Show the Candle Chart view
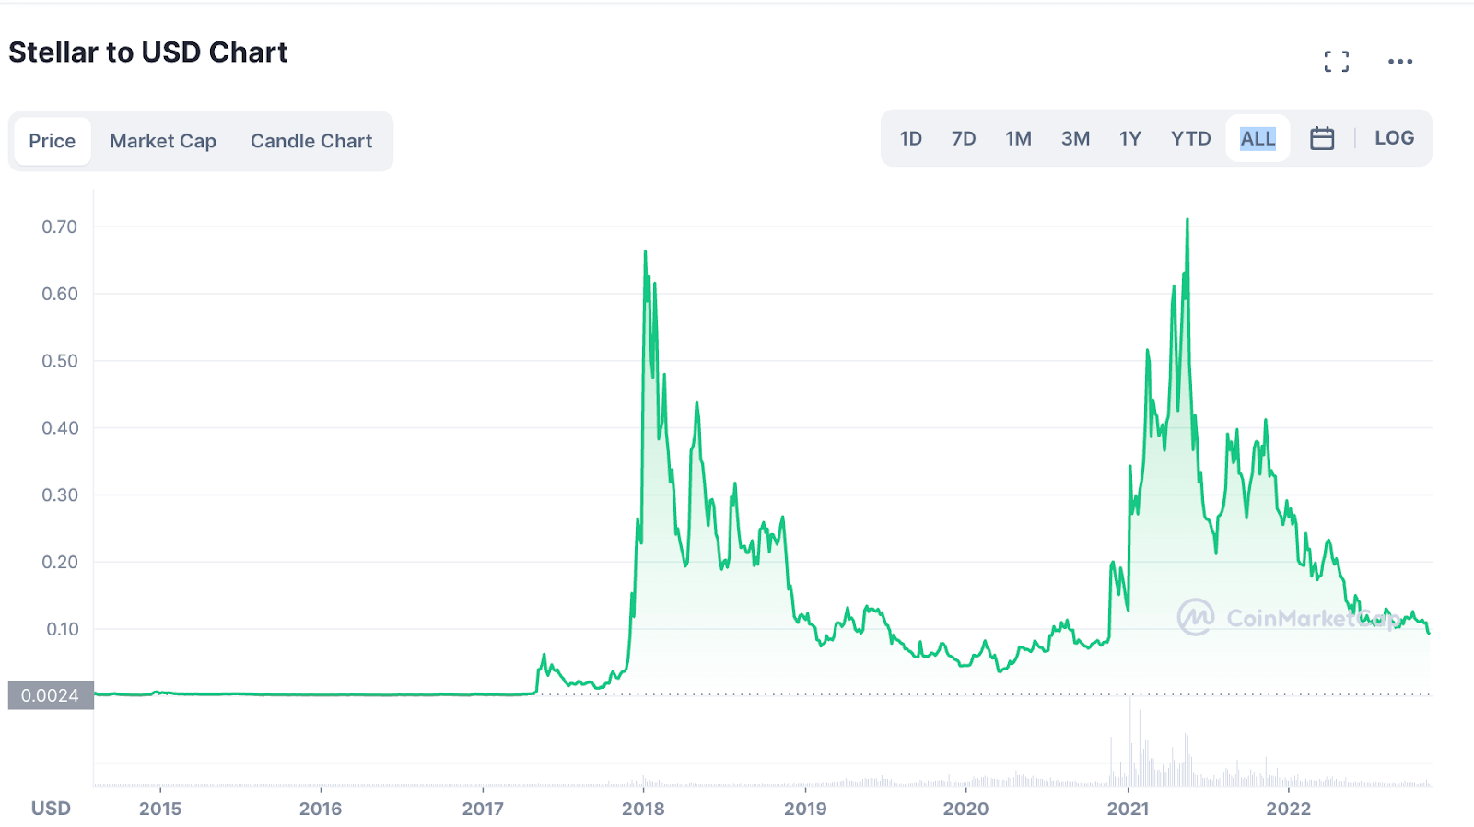This screenshot has width=1474, height=827. pyautogui.click(x=311, y=141)
